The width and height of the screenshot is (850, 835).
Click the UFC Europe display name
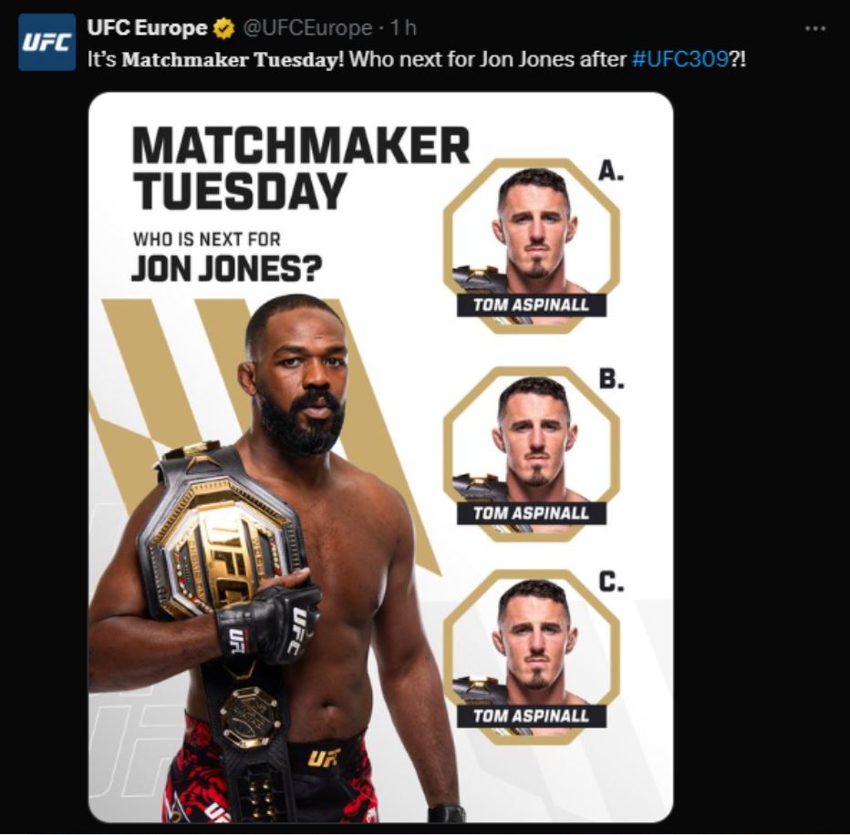click(x=147, y=27)
